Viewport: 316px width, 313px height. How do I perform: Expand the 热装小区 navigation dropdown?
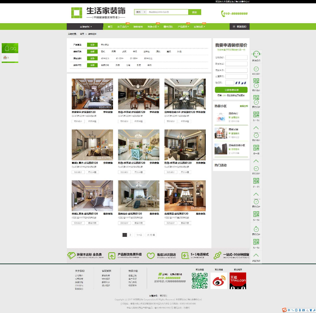[153, 27]
